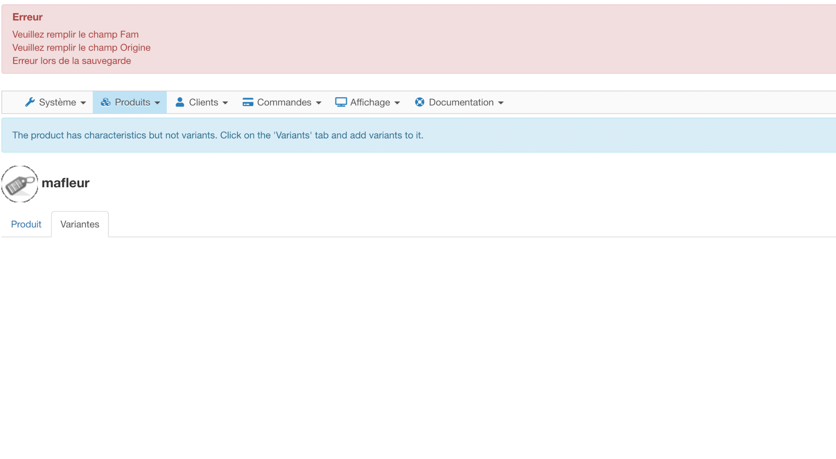Screen dimensions: 836x459
Task: Click the blue variants information notice text
Action: coord(218,135)
